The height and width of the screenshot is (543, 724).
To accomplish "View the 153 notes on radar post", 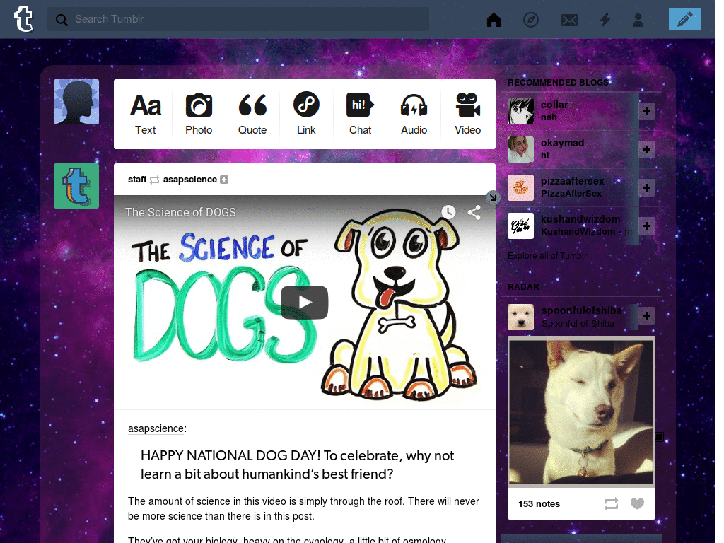I will click(x=539, y=503).
